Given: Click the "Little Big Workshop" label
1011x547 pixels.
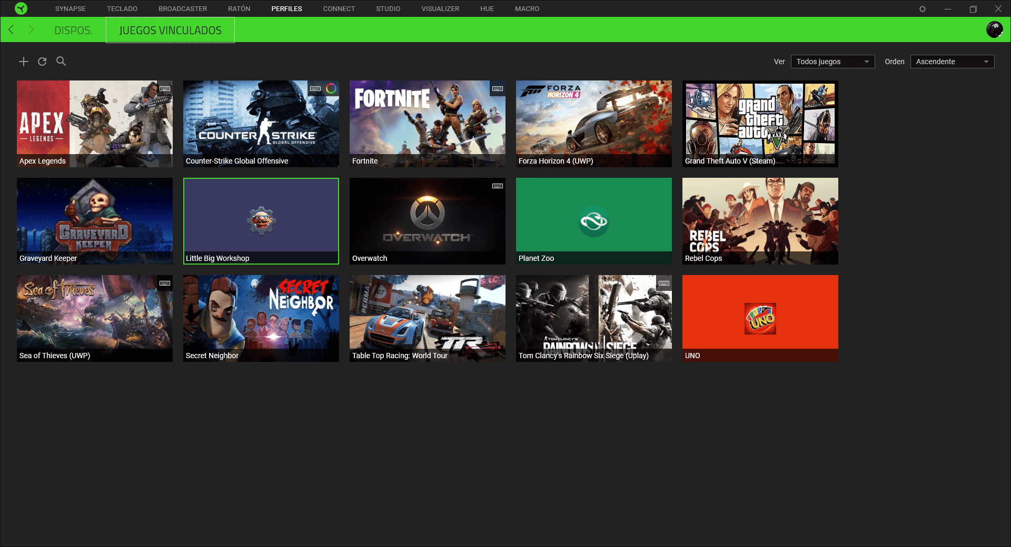Looking at the screenshot, I should coord(217,258).
